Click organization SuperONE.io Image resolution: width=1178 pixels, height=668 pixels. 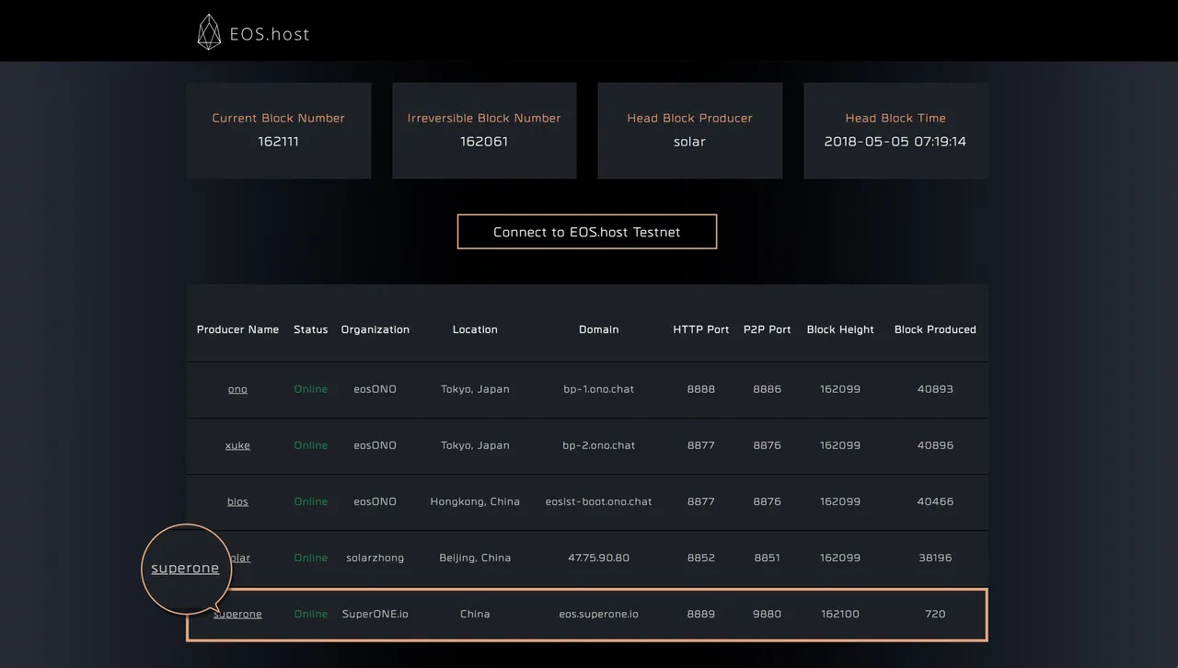point(375,614)
